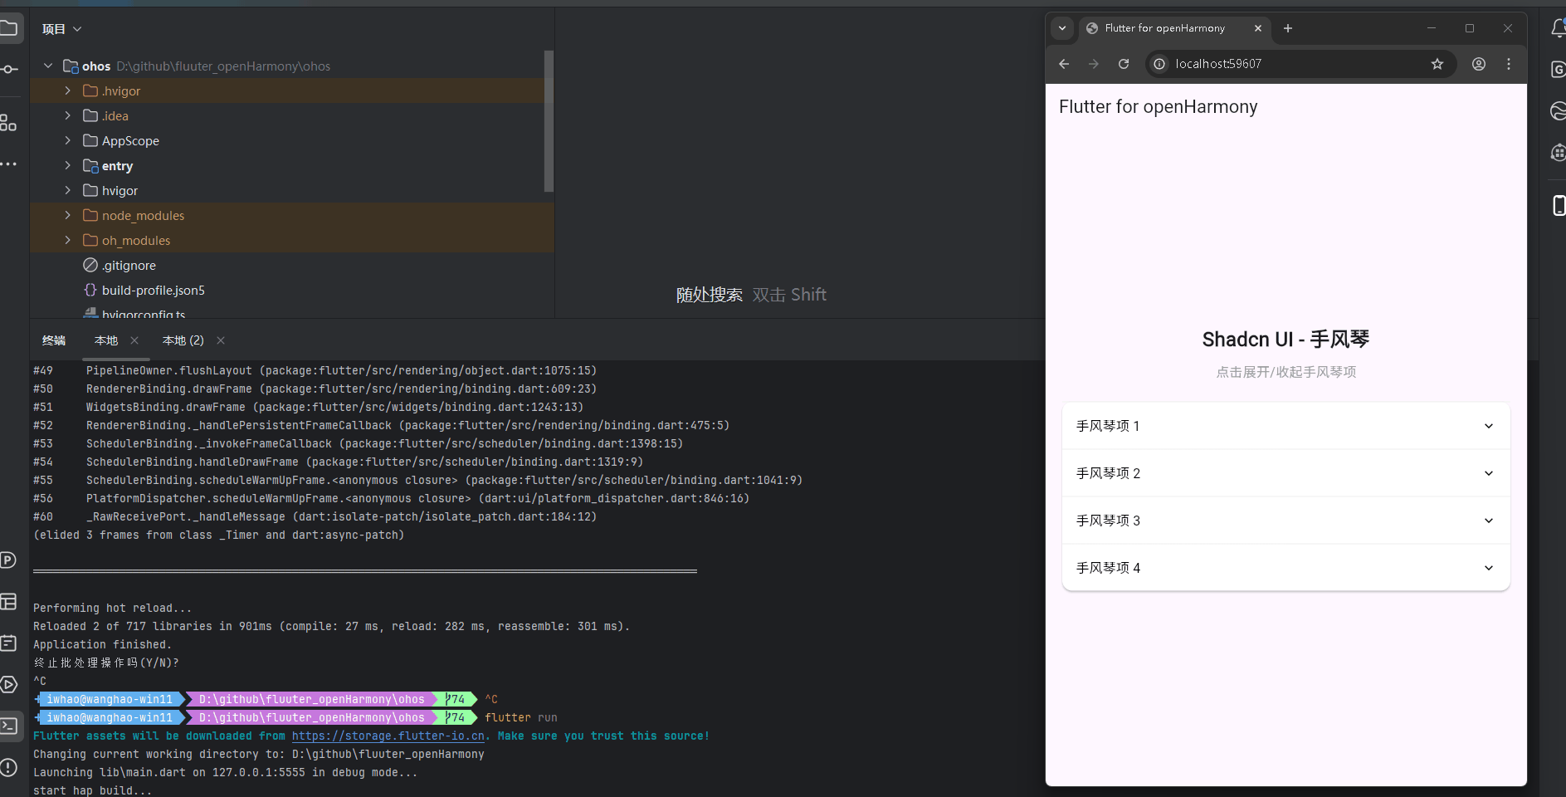Open the browser profile icon
Screen dimensions: 1566x797
[1479, 64]
